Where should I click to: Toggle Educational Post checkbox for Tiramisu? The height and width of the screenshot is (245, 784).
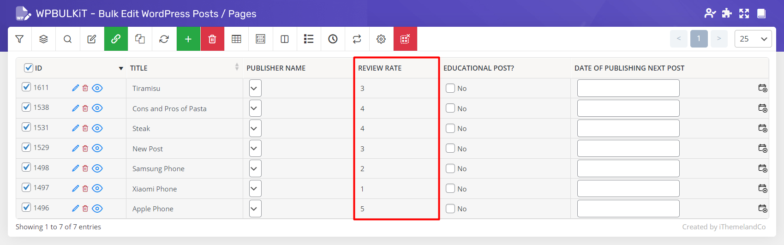point(450,88)
